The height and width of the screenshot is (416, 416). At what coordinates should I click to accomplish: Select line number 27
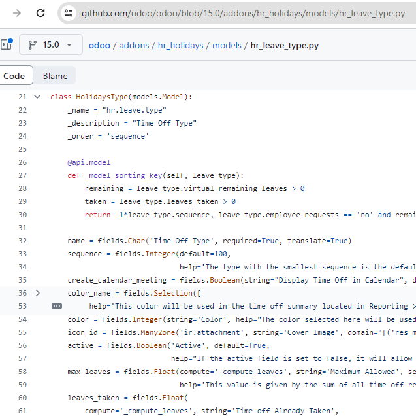pyautogui.click(x=23, y=175)
